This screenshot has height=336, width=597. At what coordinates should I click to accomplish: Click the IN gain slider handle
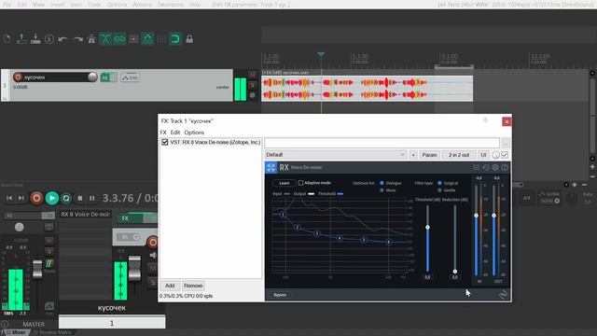coord(476,216)
